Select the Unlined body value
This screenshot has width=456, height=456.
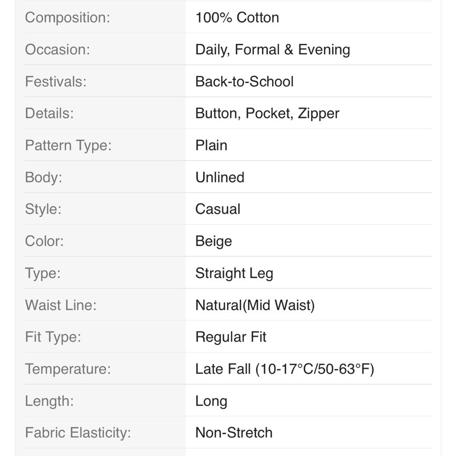click(220, 177)
